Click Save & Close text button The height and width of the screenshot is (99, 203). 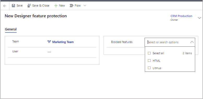point(41,5)
